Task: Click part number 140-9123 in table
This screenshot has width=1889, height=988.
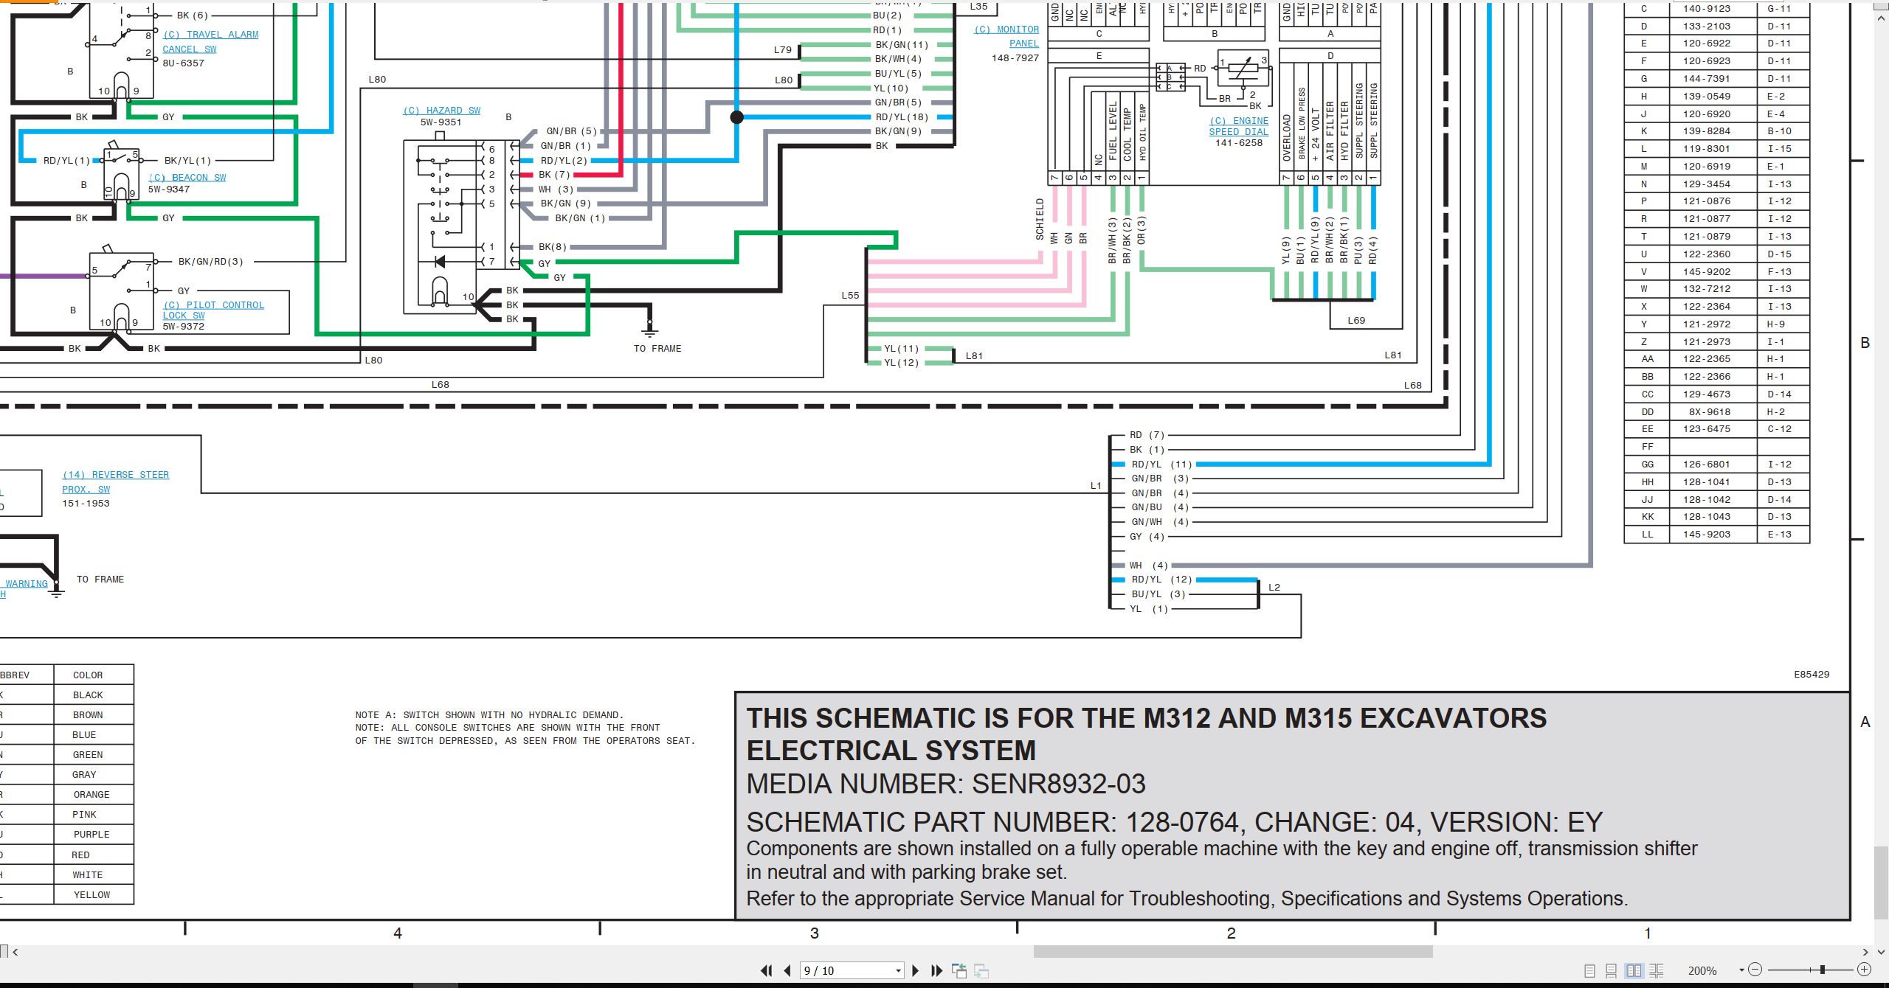Action: pos(1707,9)
